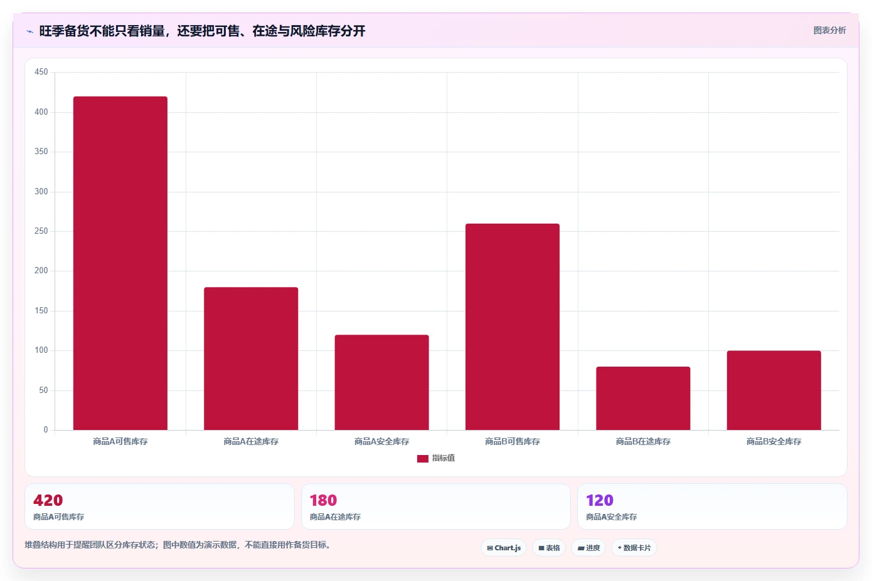The height and width of the screenshot is (581, 872).
Task: Click the 进度 tag
Action: pos(588,548)
